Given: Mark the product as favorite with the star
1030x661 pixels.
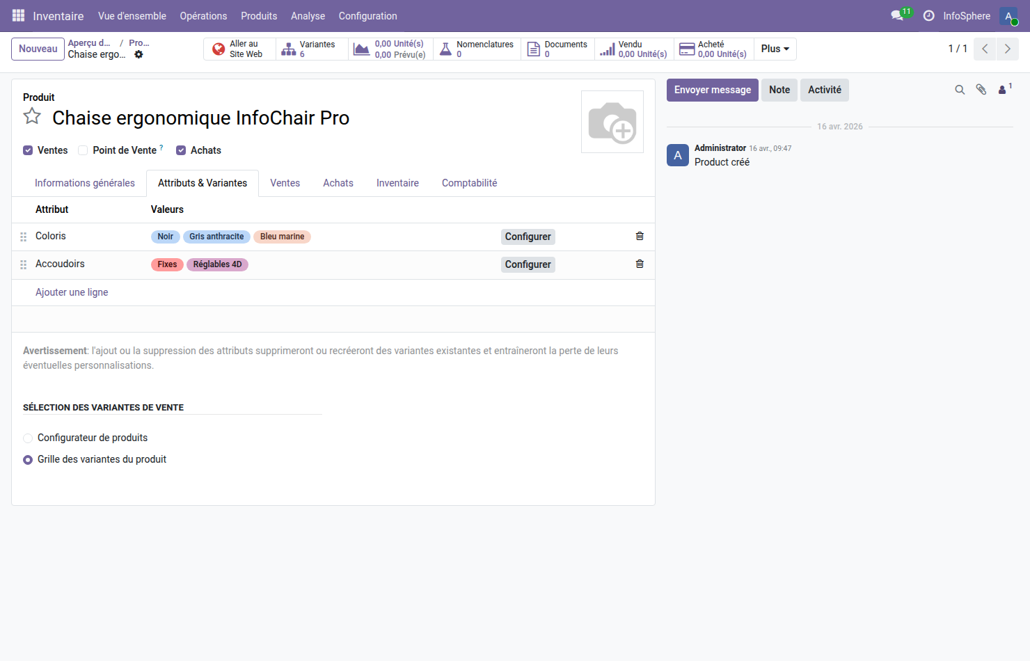Looking at the screenshot, I should pos(32,116).
